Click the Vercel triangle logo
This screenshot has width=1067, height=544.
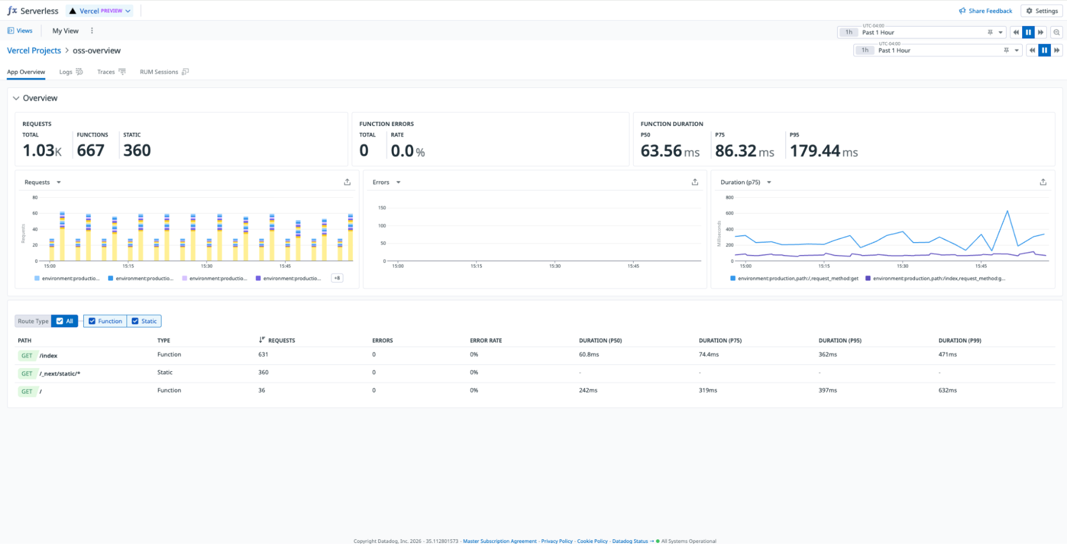click(73, 11)
